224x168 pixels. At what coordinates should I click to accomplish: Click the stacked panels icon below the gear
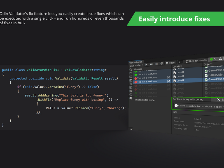(131, 87)
